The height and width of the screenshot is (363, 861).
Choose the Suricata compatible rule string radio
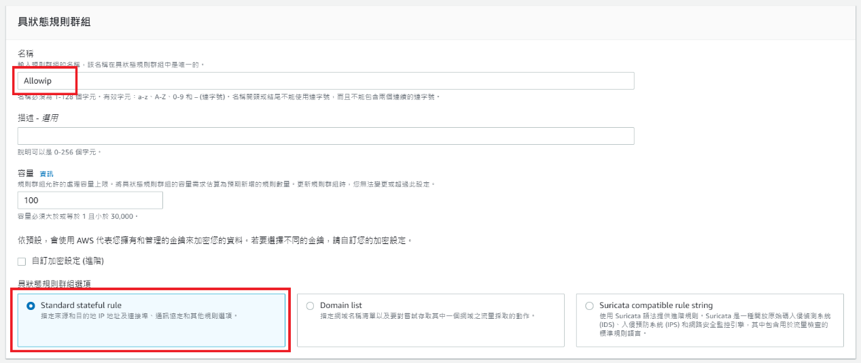click(x=589, y=306)
